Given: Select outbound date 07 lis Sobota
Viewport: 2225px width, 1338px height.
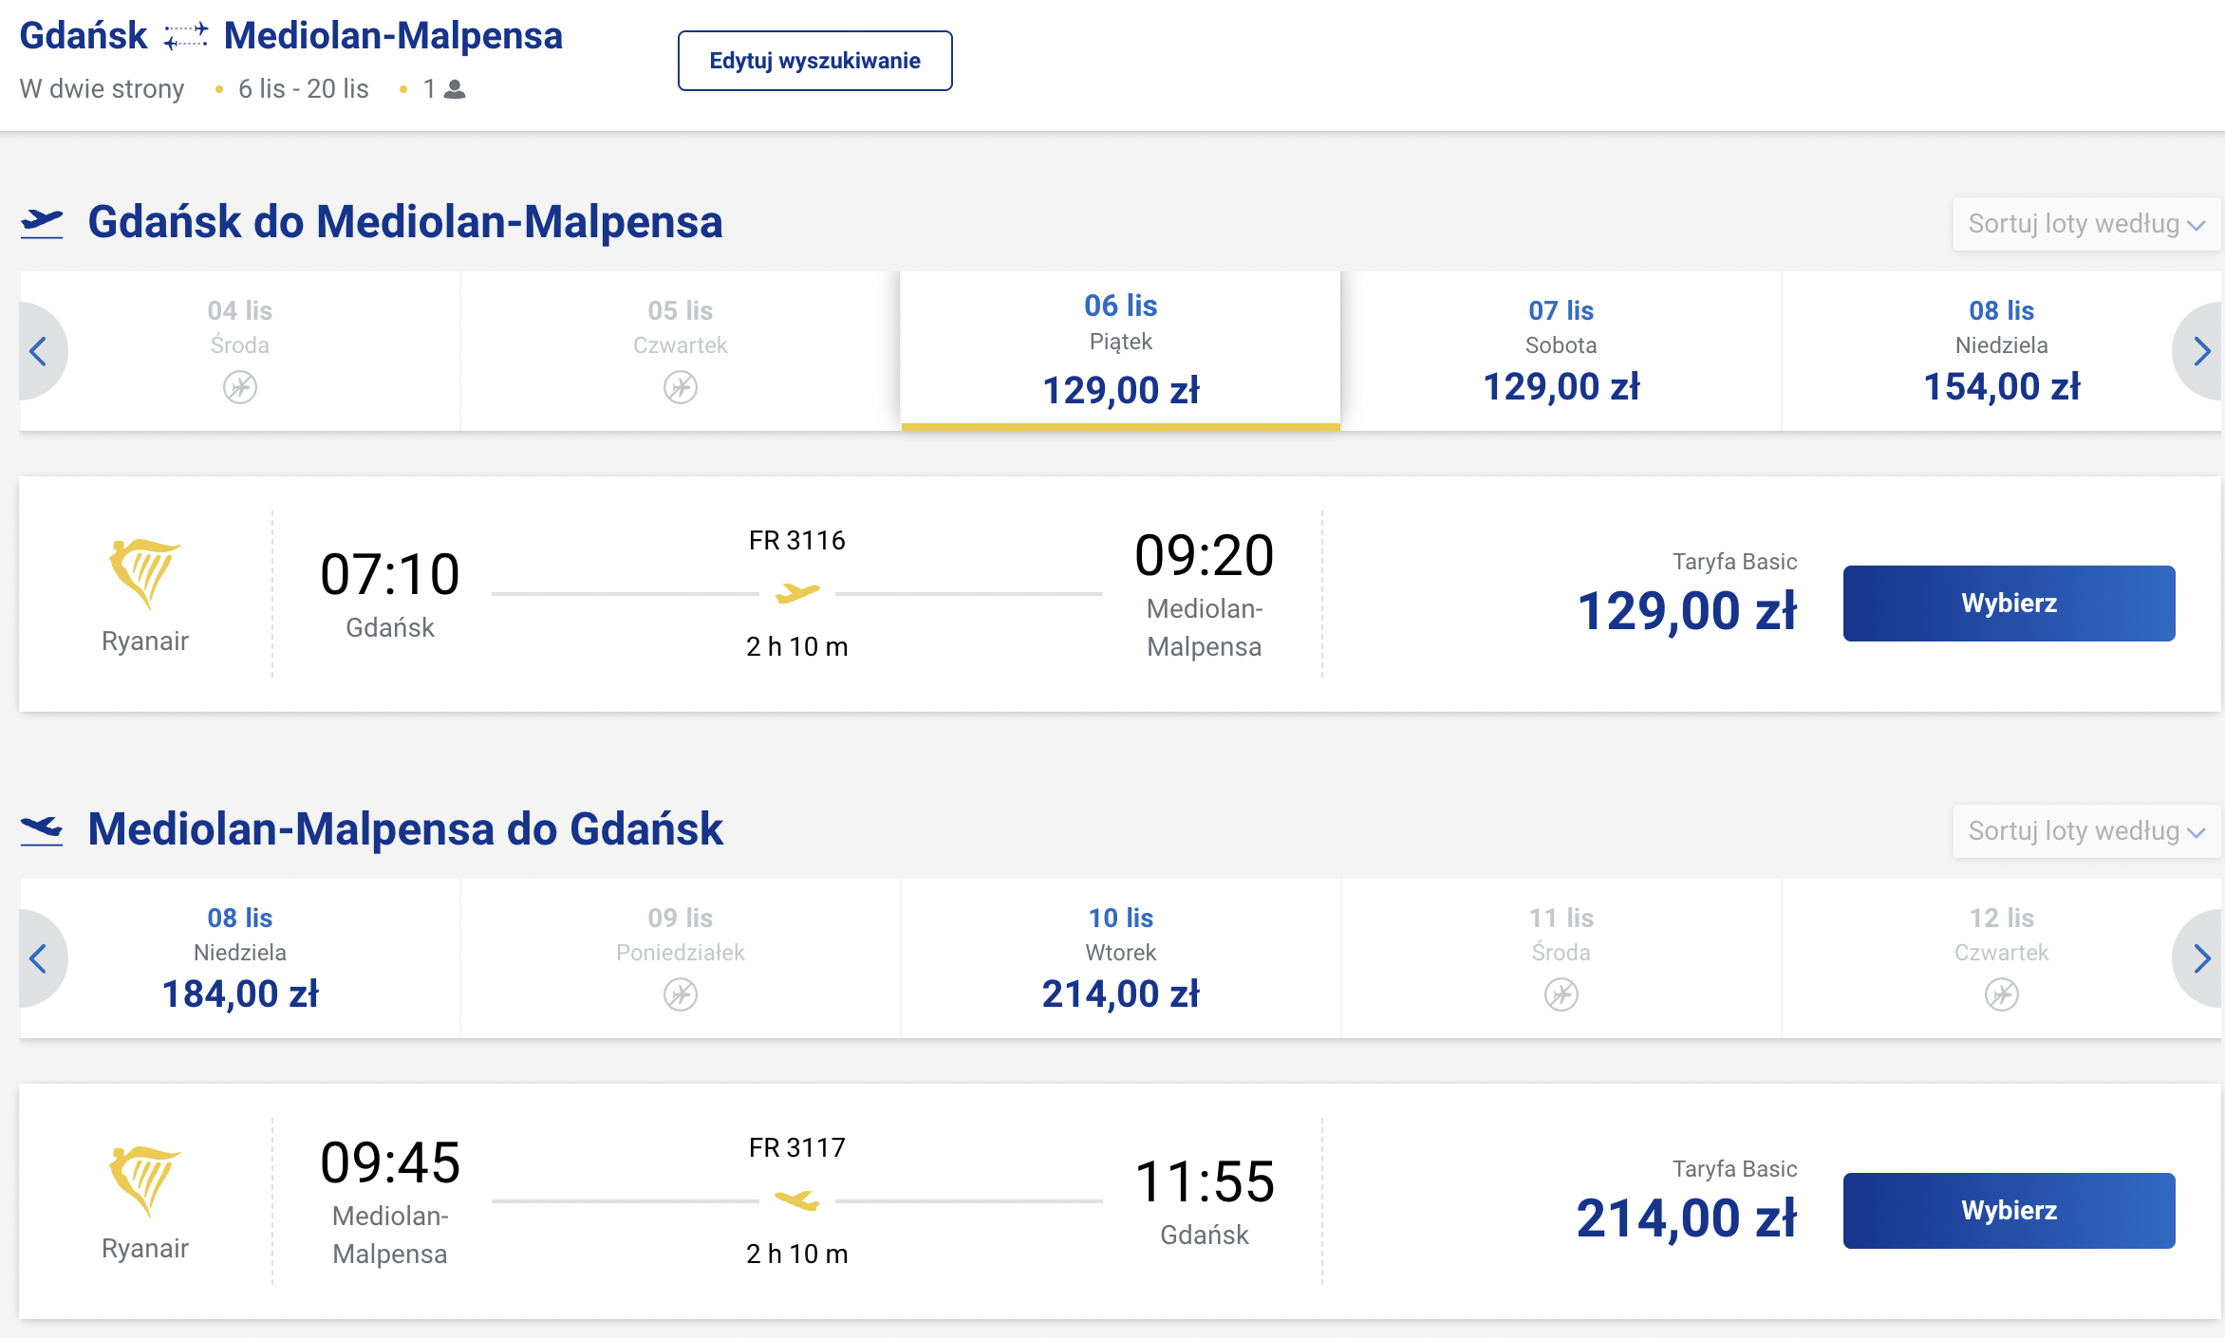Looking at the screenshot, I should tap(1561, 351).
